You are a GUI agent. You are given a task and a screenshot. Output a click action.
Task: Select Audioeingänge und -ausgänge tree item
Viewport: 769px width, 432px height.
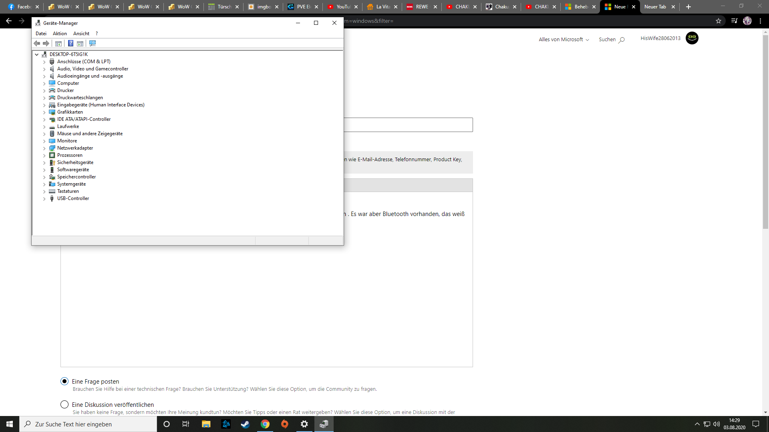[x=90, y=76]
